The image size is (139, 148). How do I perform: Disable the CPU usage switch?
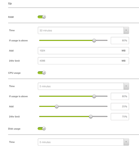pos(42,73)
